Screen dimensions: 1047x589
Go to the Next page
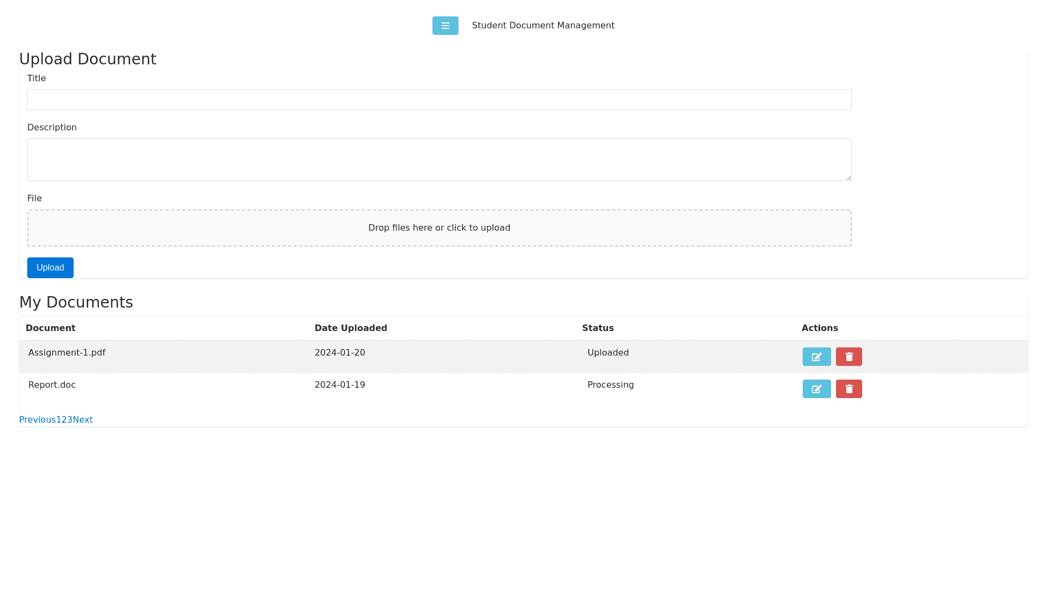(x=83, y=419)
